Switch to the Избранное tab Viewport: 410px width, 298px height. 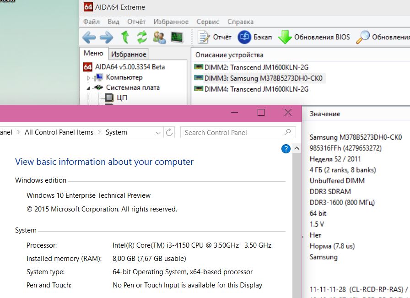click(129, 54)
